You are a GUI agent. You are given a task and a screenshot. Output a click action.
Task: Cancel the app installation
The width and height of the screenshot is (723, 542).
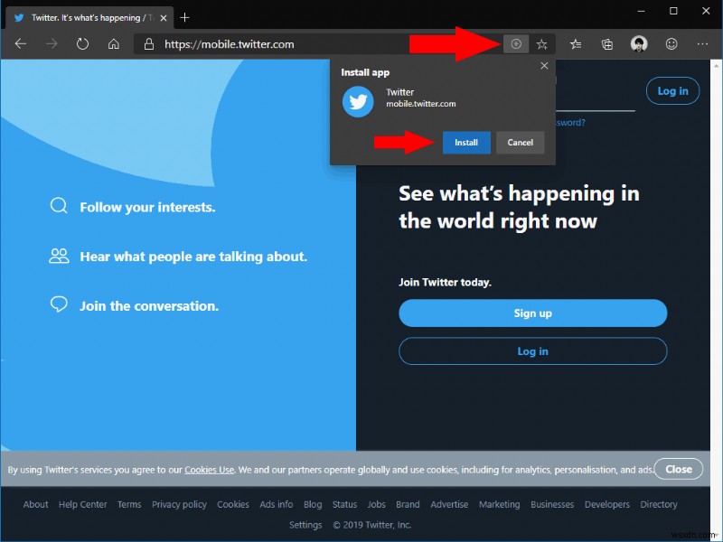click(521, 142)
